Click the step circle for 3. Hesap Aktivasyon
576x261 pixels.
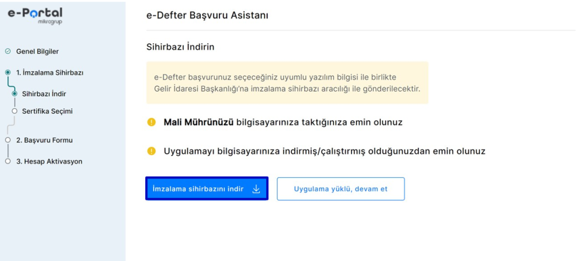(8, 162)
